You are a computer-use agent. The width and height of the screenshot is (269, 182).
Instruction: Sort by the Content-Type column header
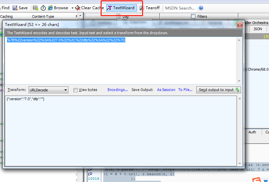coord(43,16)
